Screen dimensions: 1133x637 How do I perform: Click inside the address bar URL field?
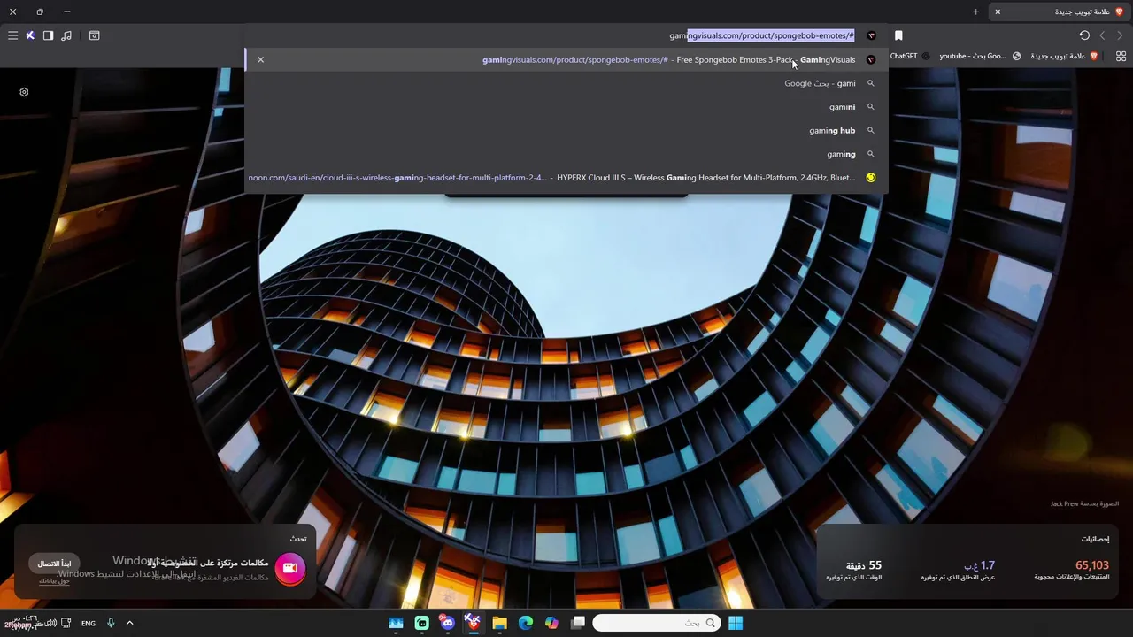[566, 35]
